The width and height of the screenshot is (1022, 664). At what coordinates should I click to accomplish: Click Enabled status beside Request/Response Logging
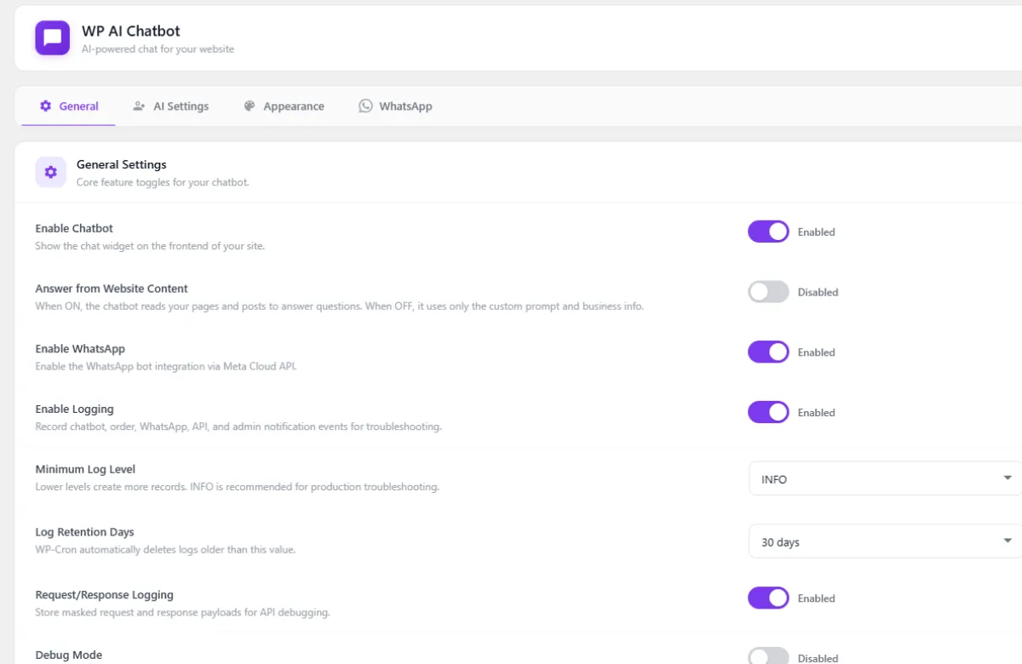click(x=816, y=598)
